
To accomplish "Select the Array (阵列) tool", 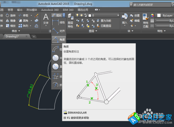I will (x=23, y=26).
